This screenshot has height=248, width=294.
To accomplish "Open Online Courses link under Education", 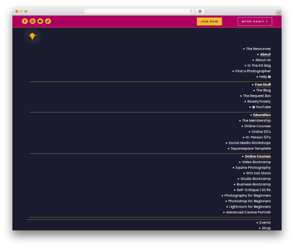I will click(258, 126).
